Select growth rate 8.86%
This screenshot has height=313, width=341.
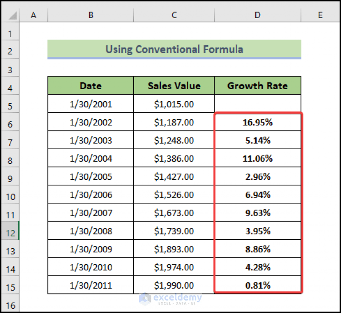pos(258,249)
